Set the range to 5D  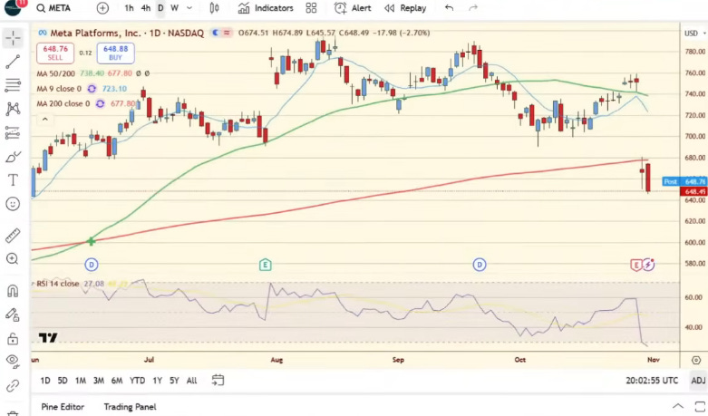[x=63, y=381]
